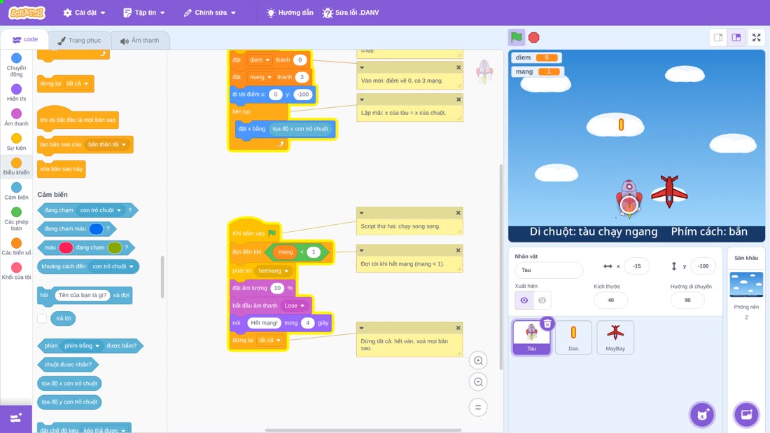Screen dimensions: 770x433
Task: Select the Các phép toán block category
Action: coord(16,218)
